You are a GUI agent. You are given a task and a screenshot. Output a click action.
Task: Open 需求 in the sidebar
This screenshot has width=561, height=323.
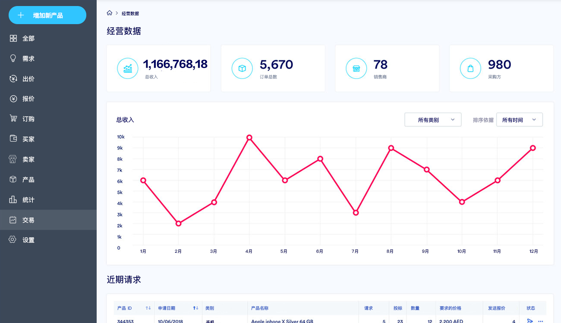[x=28, y=59]
